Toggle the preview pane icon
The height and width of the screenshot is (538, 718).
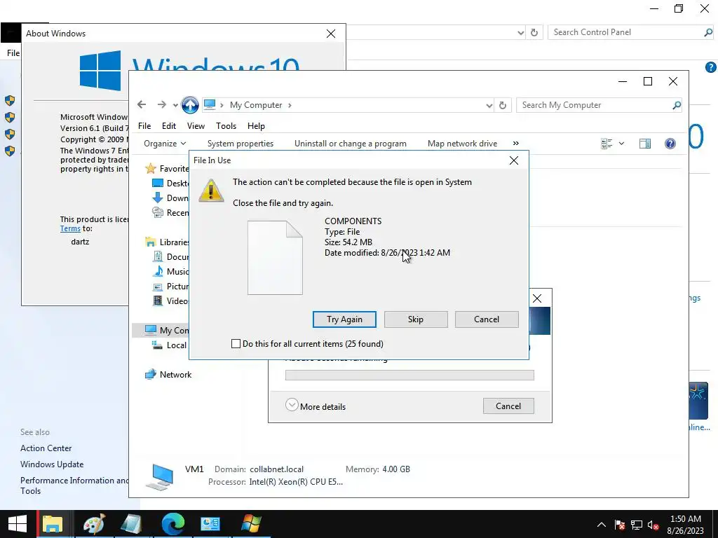pyautogui.click(x=645, y=144)
